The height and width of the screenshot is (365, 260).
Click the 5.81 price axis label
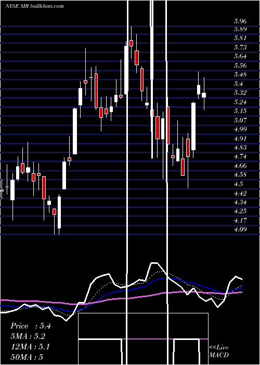tap(240, 38)
